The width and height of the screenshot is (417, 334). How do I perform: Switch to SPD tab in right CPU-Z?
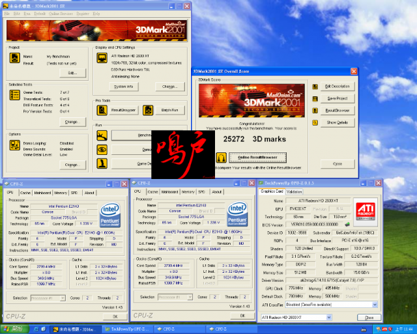pos(202,191)
